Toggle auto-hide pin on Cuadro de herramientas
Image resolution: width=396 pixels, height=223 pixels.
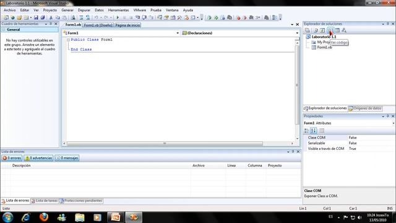[51, 24]
